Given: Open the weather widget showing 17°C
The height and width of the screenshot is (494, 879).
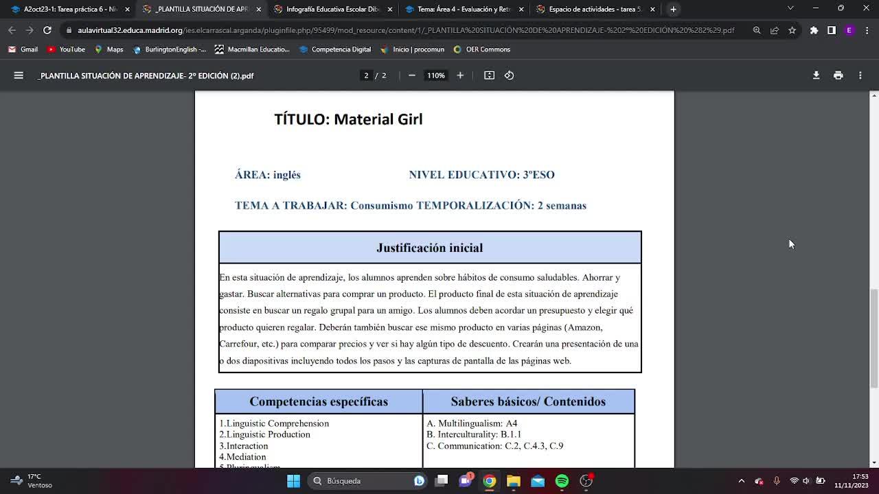Looking at the screenshot, I should pyautogui.click(x=32, y=481).
